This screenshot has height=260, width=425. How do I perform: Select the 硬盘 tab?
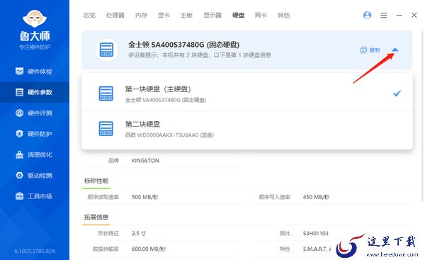click(239, 15)
